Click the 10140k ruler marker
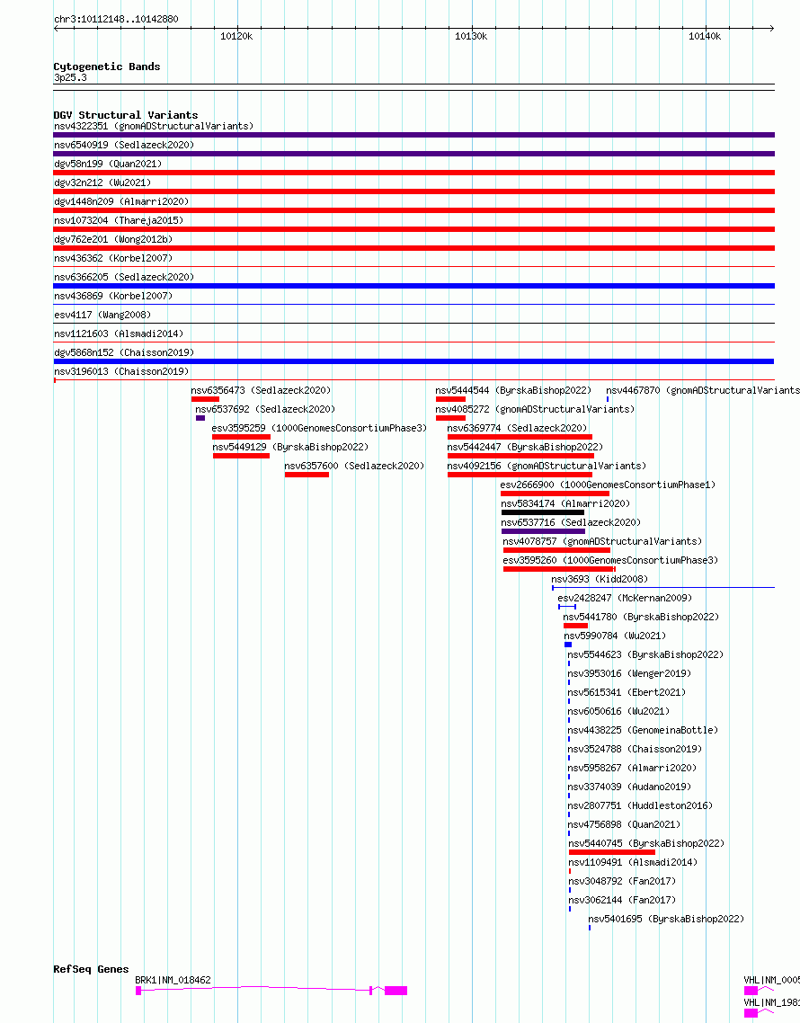 (x=705, y=37)
